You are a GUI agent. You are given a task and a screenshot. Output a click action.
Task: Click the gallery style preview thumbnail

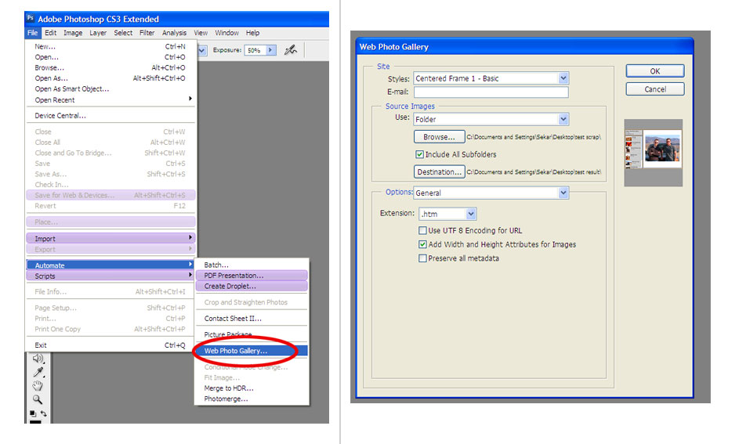click(x=654, y=153)
